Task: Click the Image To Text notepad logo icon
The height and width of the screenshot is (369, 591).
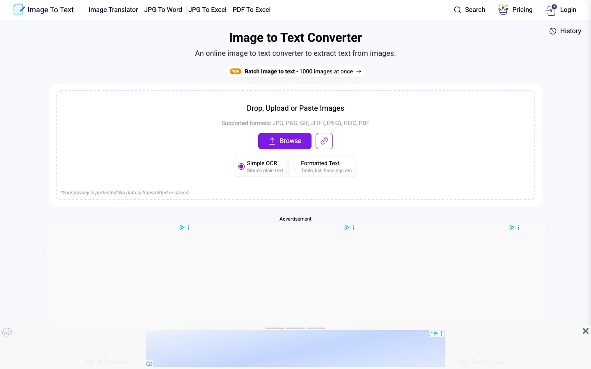Action: point(19,9)
